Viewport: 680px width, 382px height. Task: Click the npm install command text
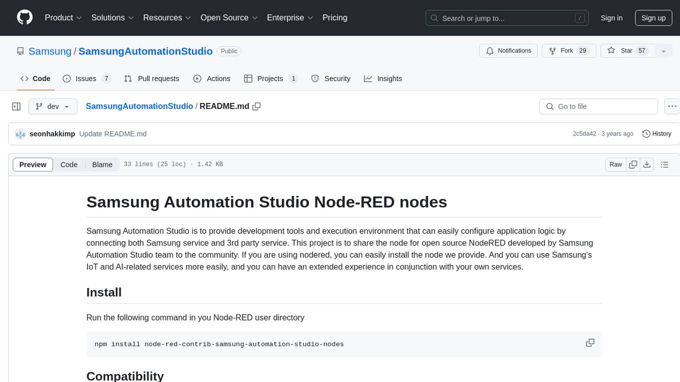click(x=219, y=344)
